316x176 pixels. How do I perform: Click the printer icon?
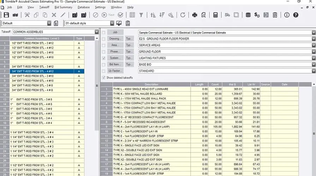click(195, 15)
